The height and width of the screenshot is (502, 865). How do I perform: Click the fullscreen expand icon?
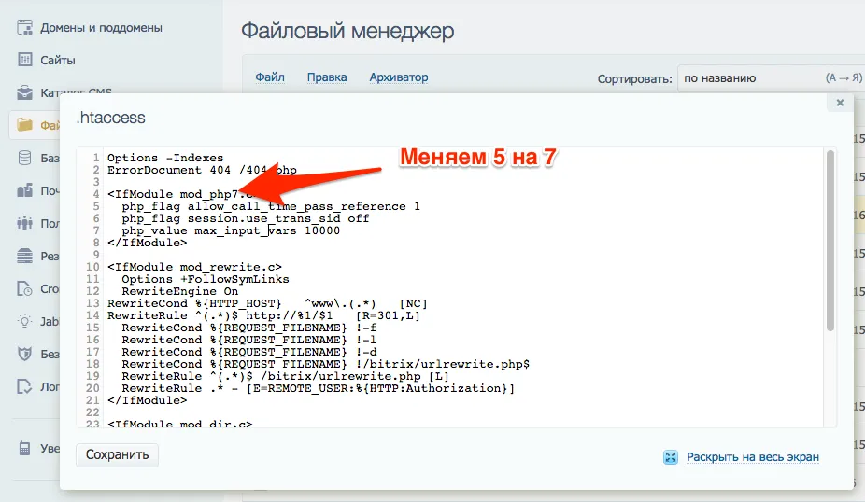[671, 457]
